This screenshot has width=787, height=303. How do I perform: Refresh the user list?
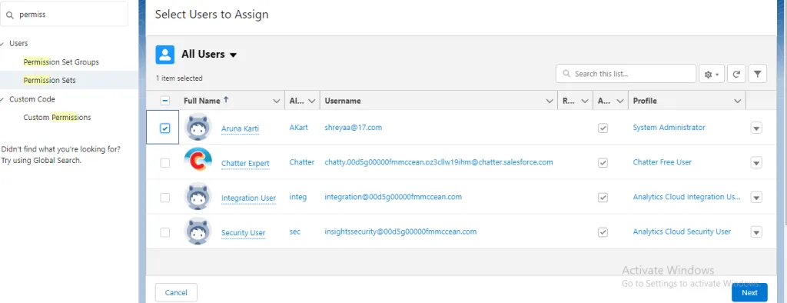tap(736, 74)
